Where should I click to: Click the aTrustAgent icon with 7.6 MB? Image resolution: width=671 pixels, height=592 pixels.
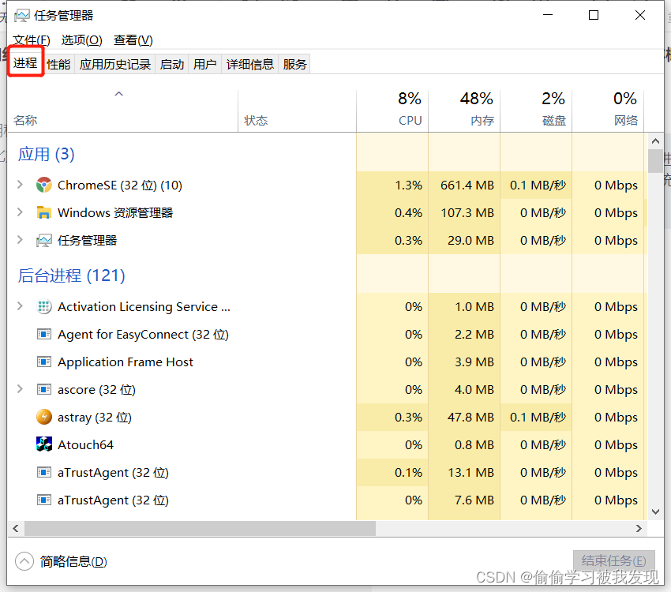(x=44, y=500)
